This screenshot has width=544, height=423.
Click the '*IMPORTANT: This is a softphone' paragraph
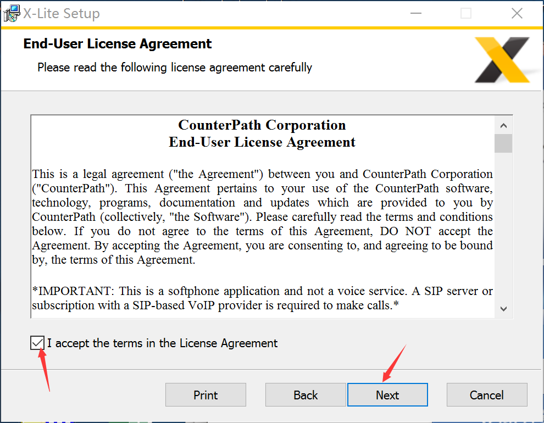point(262,298)
